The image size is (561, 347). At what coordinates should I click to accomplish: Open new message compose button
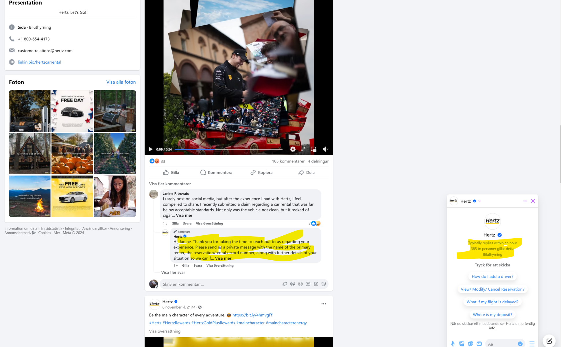(x=549, y=341)
